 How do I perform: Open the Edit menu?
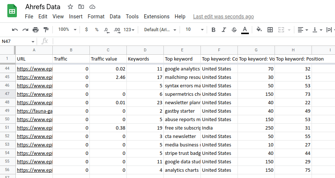pyautogui.click(x=43, y=17)
